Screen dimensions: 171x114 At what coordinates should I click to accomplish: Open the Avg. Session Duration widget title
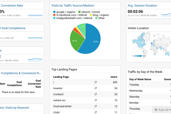tap(142, 5)
